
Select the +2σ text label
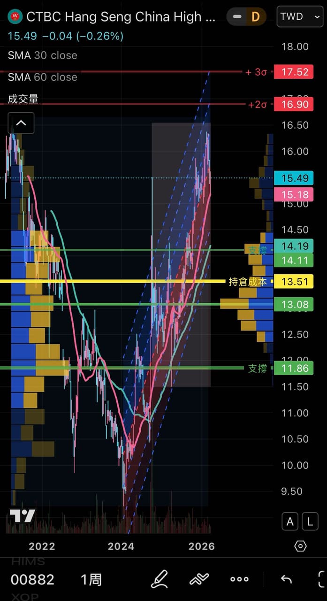[258, 104]
